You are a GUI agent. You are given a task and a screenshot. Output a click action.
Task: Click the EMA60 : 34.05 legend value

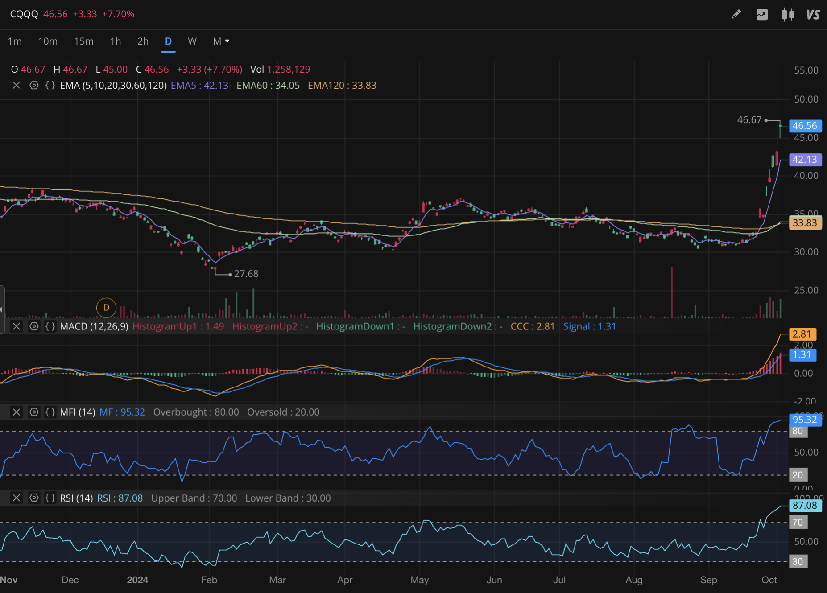coord(268,85)
